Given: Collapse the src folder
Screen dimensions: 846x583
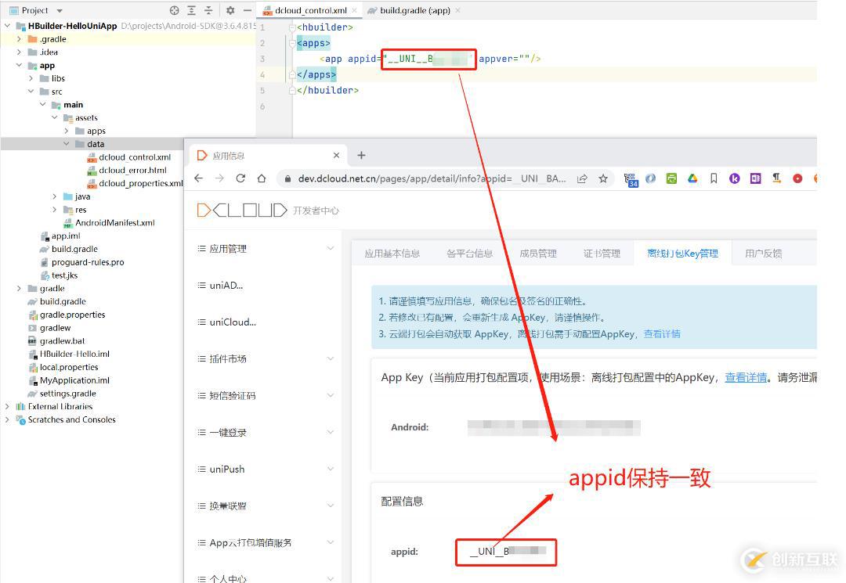Looking at the screenshot, I should point(31,92).
